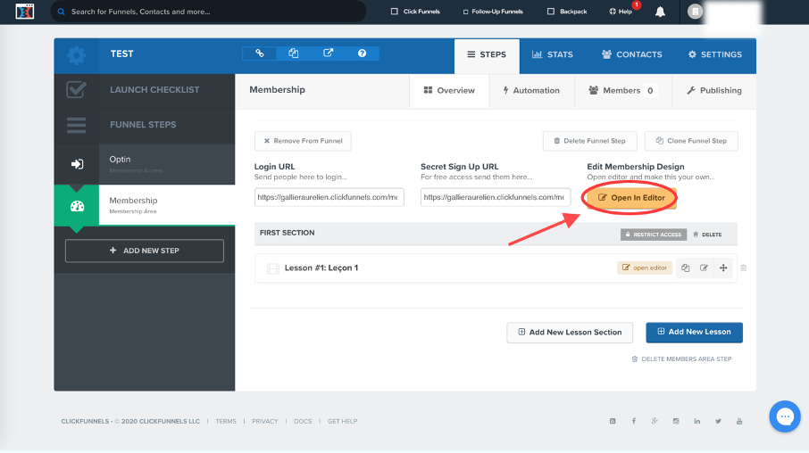Click Clone Funnel Step button
Viewport: 809px width, 453px height.
(x=691, y=141)
